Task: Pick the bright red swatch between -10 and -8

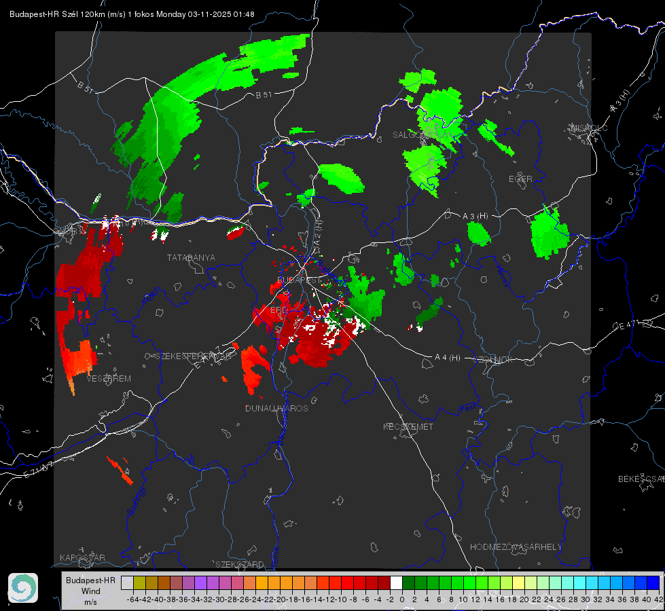Action: [347, 583]
